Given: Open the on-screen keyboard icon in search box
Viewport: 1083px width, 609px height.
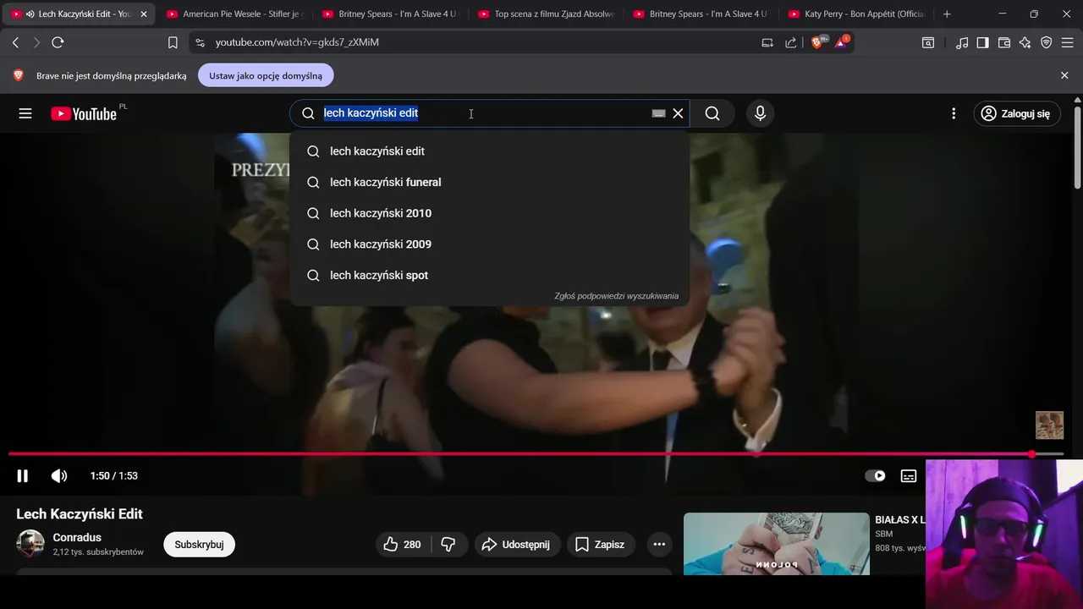Looking at the screenshot, I should (658, 113).
